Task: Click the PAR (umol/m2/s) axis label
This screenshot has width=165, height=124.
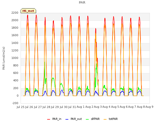Action: (x=4, y=58)
